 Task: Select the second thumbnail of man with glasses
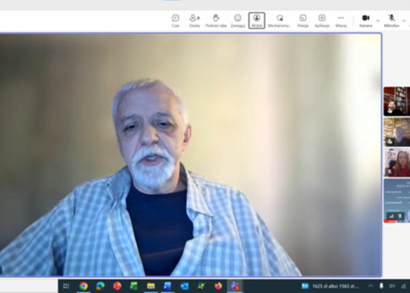point(397,132)
